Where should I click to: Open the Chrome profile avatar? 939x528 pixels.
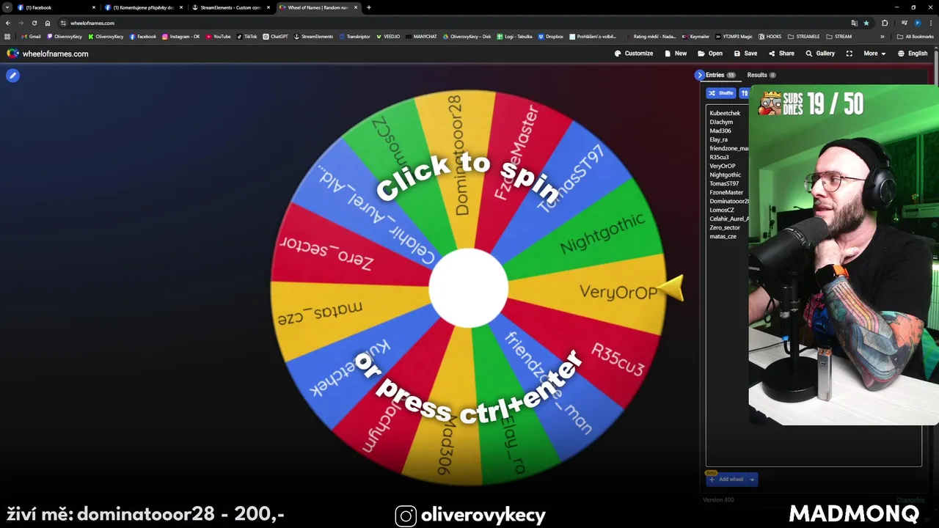(917, 23)
